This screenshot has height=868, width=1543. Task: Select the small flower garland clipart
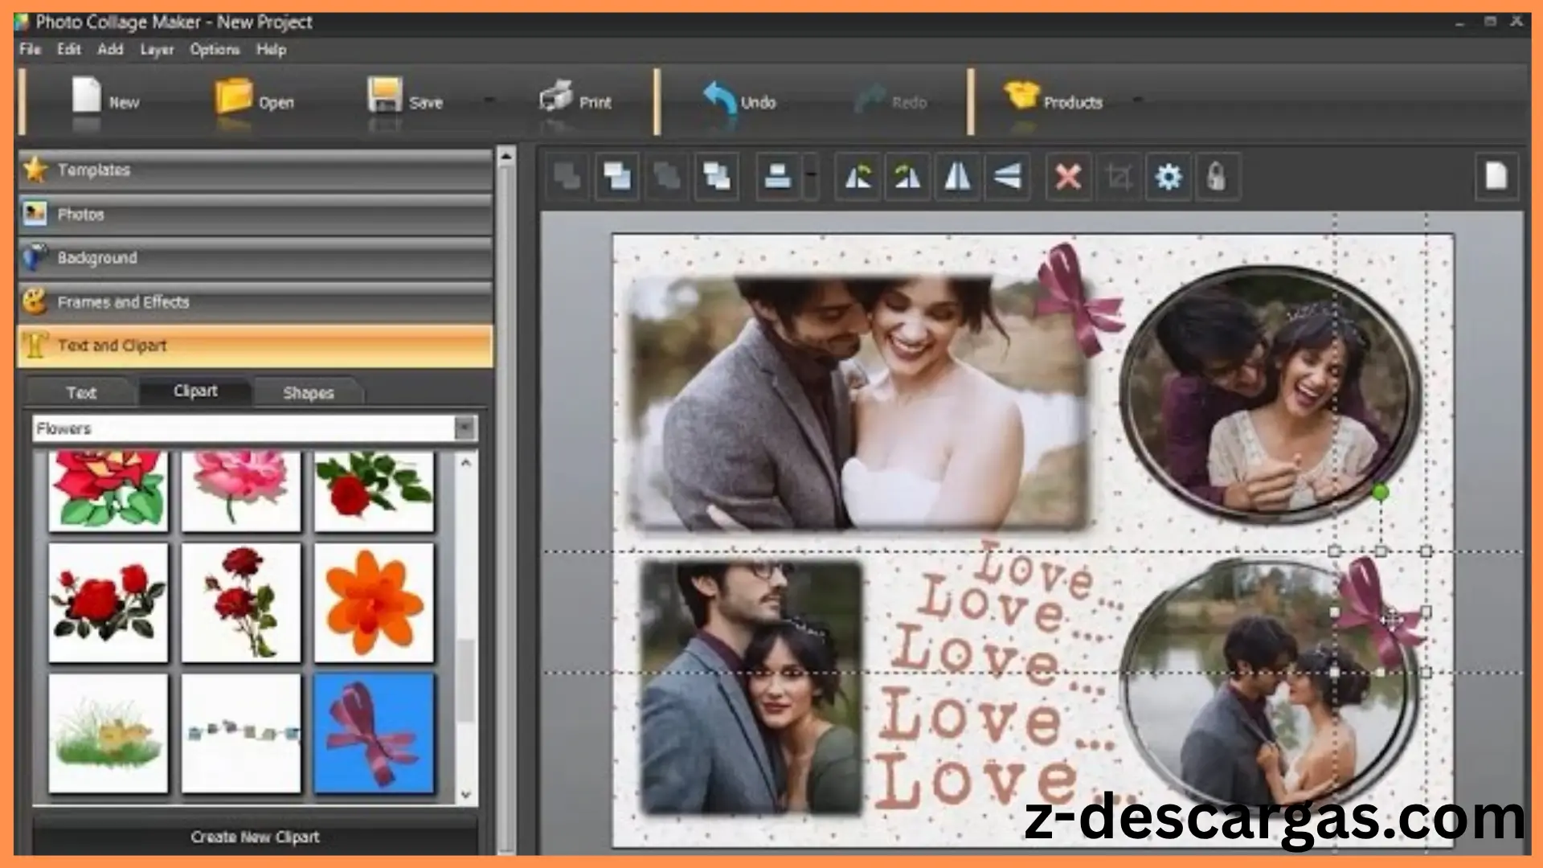tap(241, 733)
